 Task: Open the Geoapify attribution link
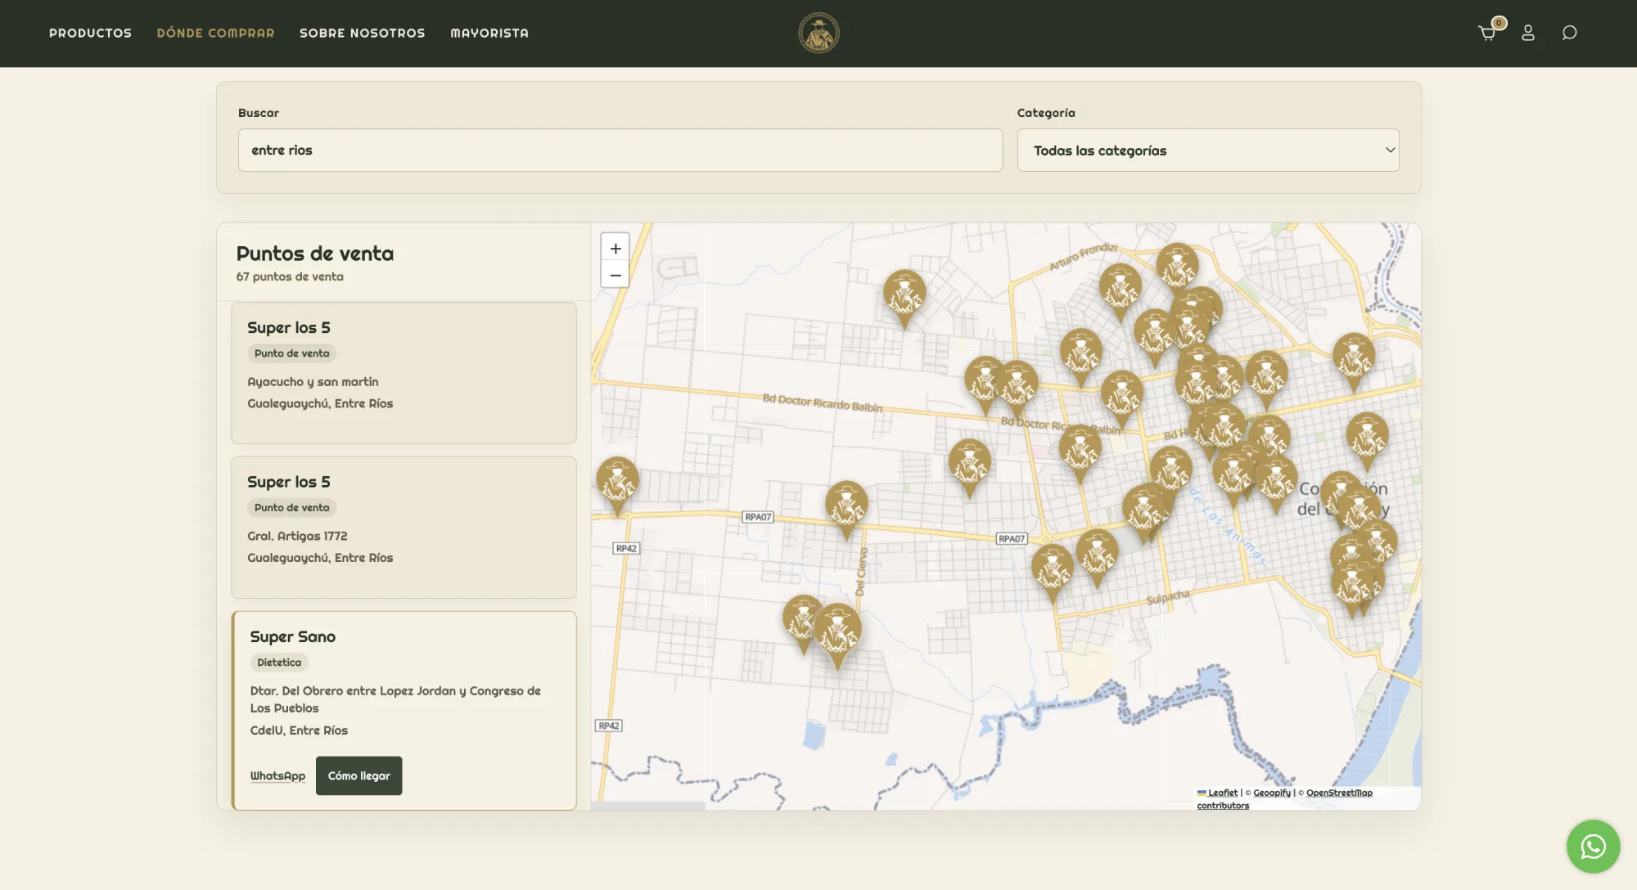click(x=1272, y=793)
